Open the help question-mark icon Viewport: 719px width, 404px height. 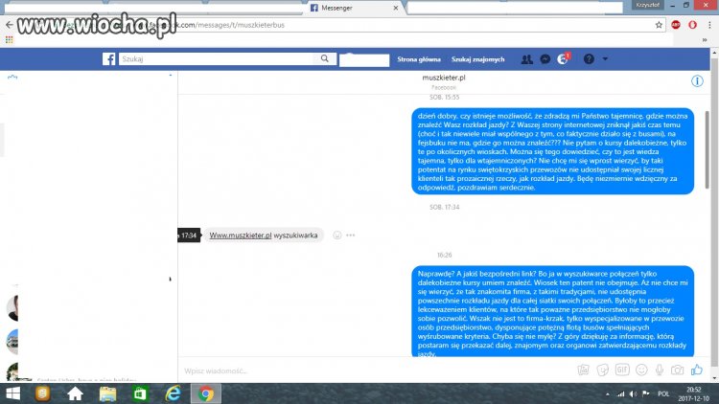click(x=589, y=59)
